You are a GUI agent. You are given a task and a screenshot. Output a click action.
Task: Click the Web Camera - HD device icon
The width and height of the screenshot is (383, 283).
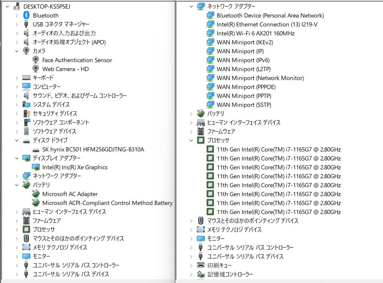click(36, 69)
